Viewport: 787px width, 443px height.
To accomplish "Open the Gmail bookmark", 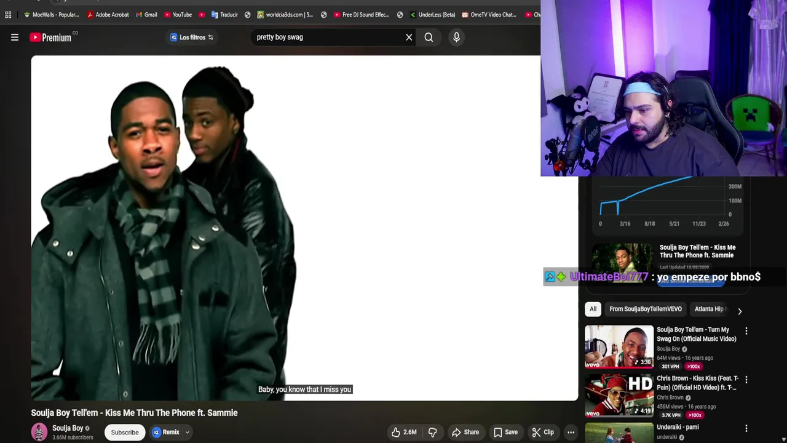I will click(146, 15).
